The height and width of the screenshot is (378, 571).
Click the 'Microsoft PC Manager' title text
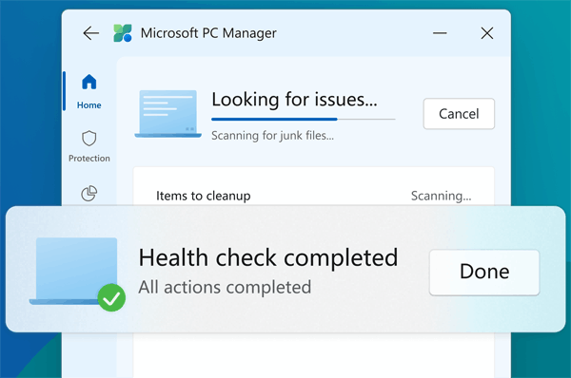[208, 33]
